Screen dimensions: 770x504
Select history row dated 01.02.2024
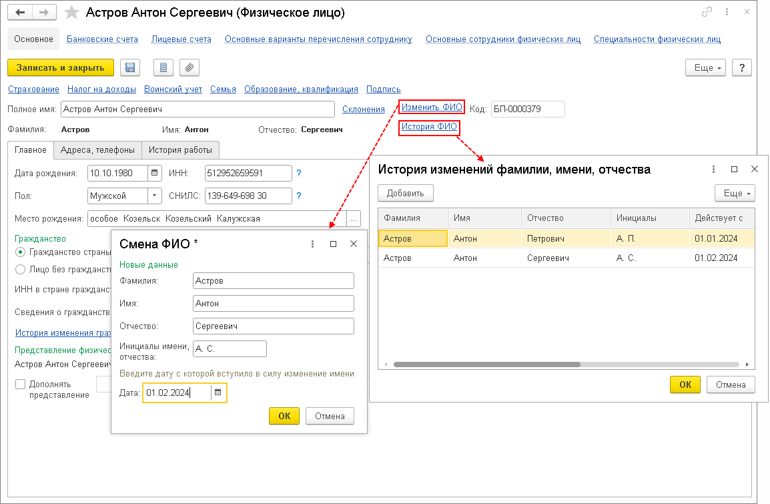tap(566, 258)
